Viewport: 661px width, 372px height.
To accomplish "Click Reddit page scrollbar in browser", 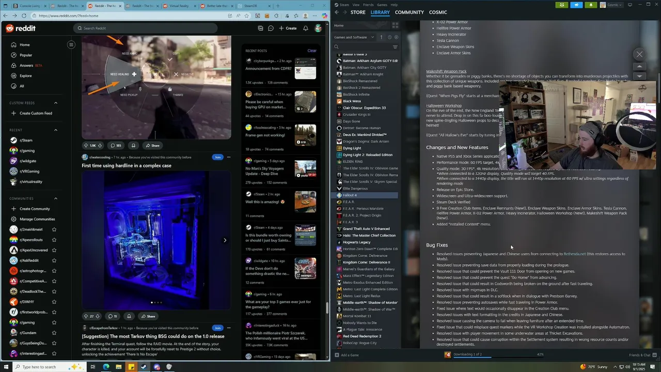I will [x=327, y=307].
